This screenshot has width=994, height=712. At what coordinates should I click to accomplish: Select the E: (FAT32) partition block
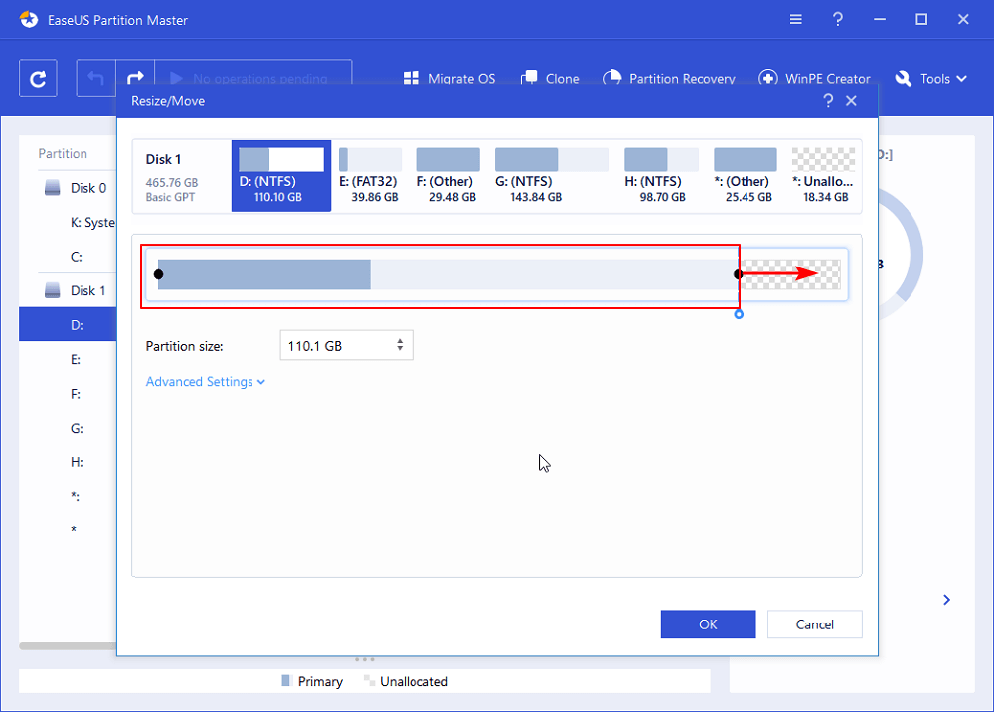[369, 175]
